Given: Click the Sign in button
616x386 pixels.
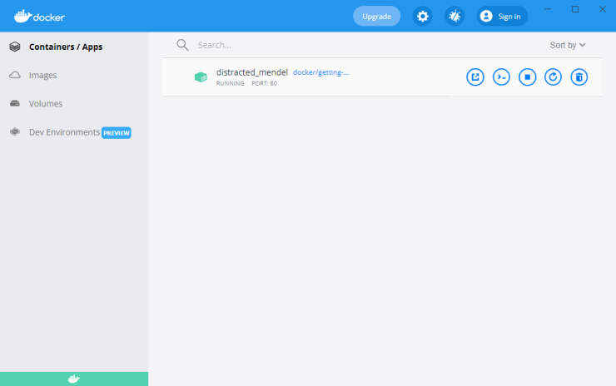Looking at the screenshot, I should click(502, 16).
